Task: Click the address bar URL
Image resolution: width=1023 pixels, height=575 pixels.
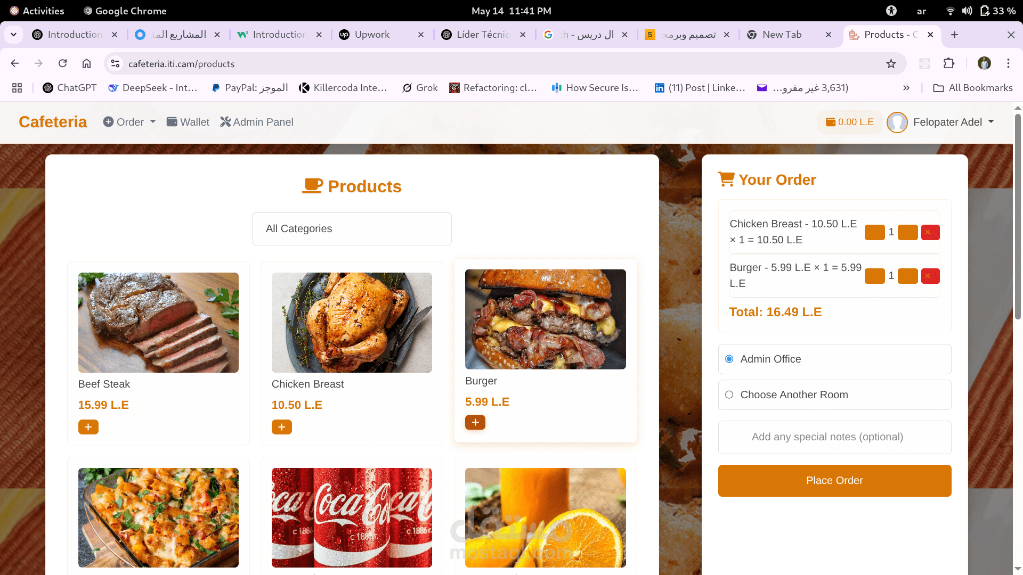Action: [x=181, y=64]
